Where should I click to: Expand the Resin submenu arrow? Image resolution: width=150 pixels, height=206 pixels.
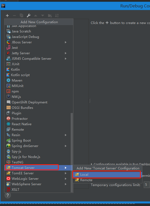point(65,135)
